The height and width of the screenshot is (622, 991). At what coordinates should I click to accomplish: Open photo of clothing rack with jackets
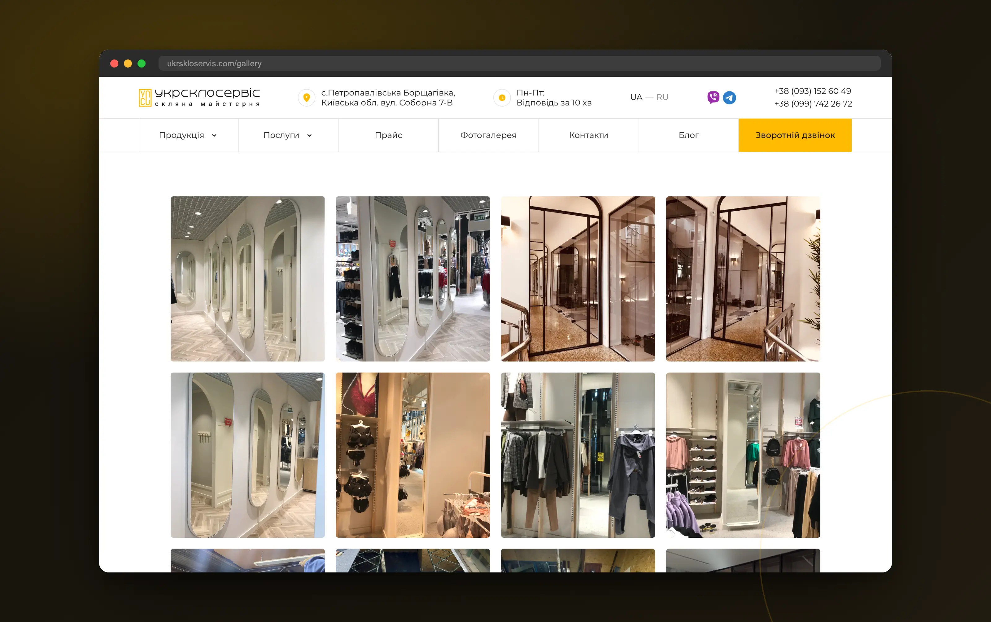pyautogui.click(x=578, y=455)
